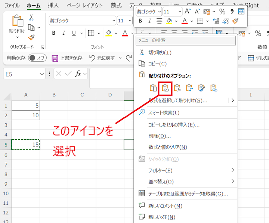Viewport: 269px width, 223px height.
Task: Choose the Paste Formulas fx icon
Action: (x=177, y=88)
